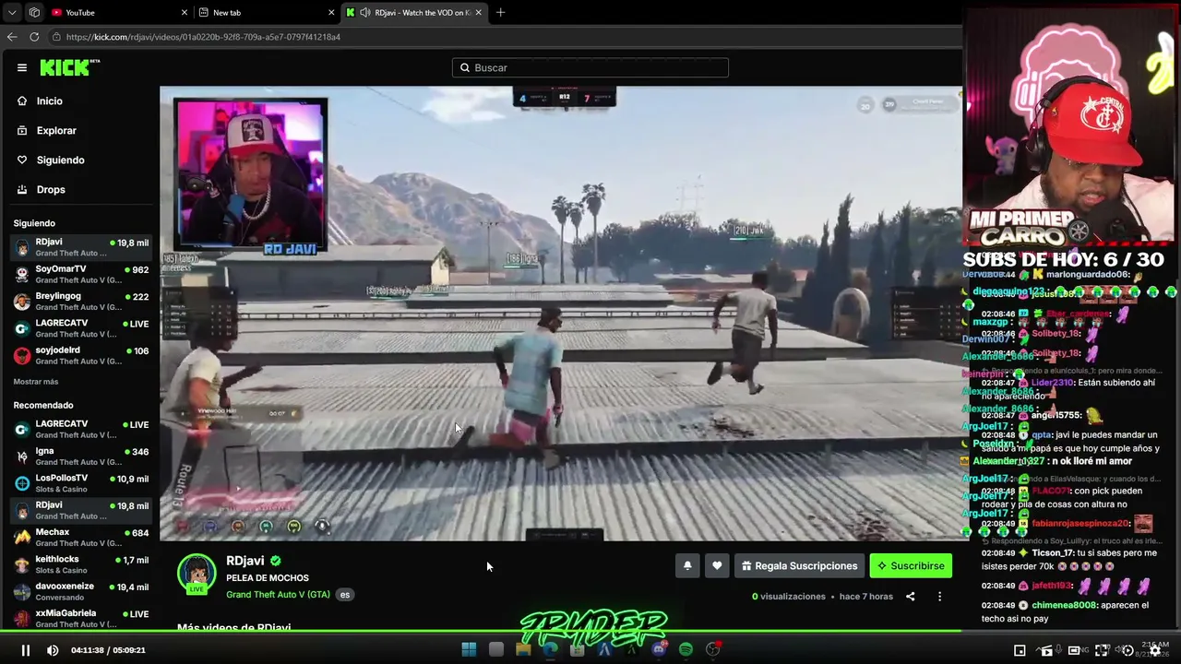Image resolution: width=1181 pixels, height=664 pixels.
Task: Expand followed list with Mostrar más
Action: (36, 382)
